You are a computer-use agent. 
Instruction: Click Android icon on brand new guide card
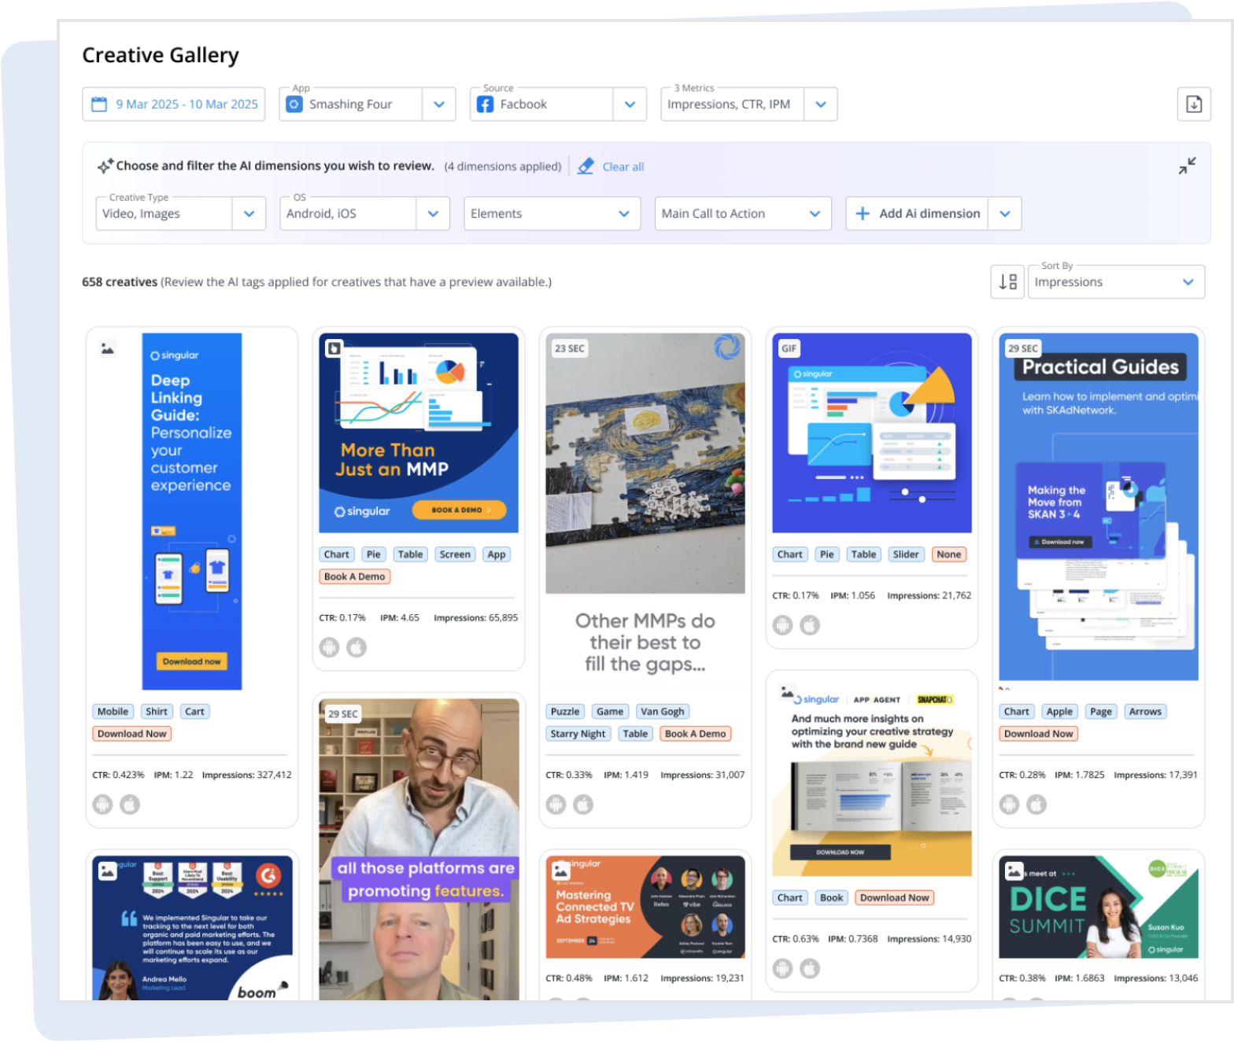[x=783, y=969]
